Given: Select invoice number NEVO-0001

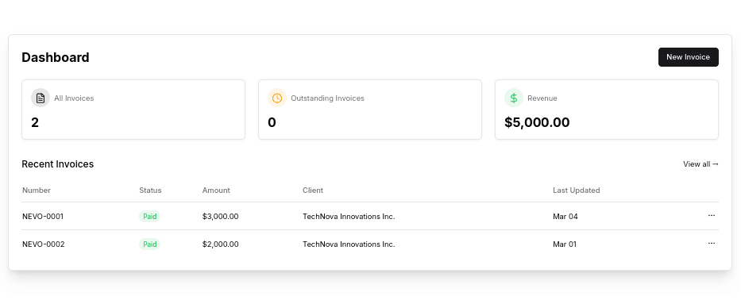Looking at the screenshot, I should click(43, 217).
